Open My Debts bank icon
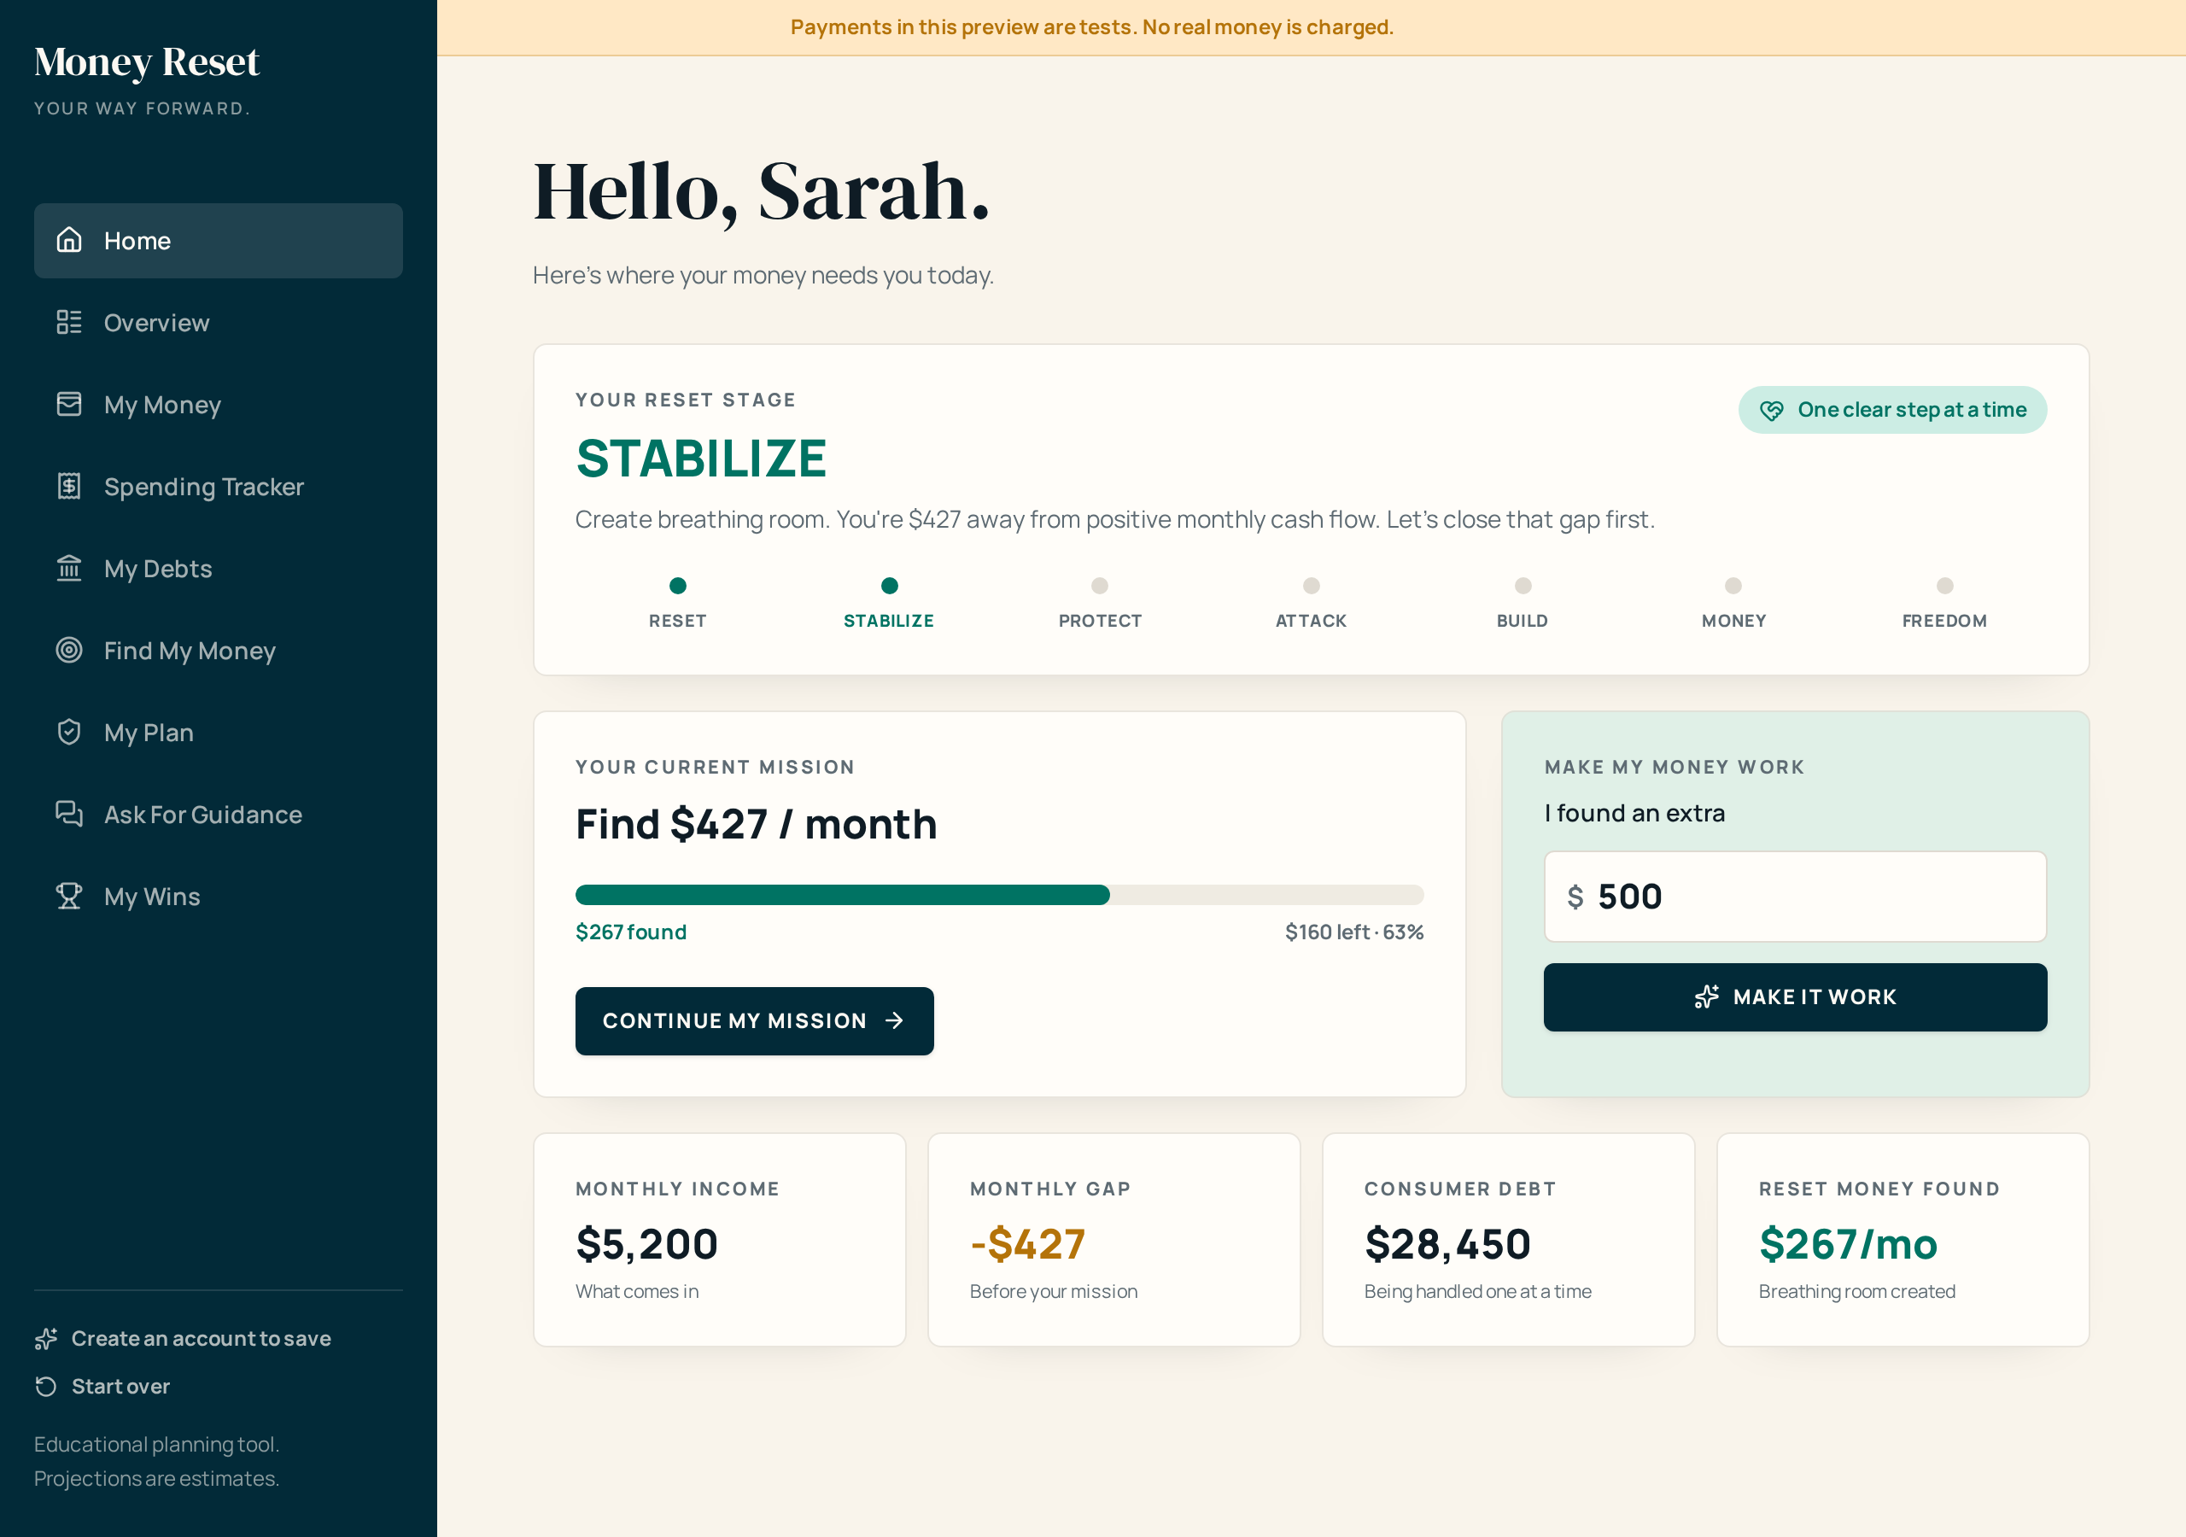The height and width of the screenshot is (1537, 2186). click(68, 568)
